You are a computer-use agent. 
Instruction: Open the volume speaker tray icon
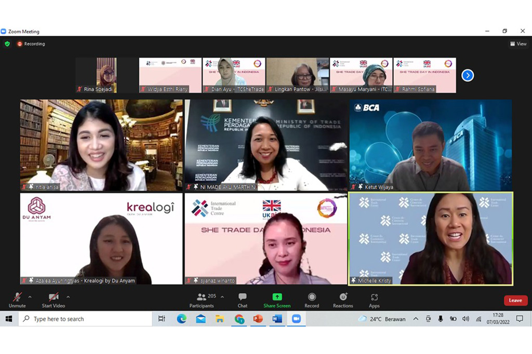pos(466,319)
